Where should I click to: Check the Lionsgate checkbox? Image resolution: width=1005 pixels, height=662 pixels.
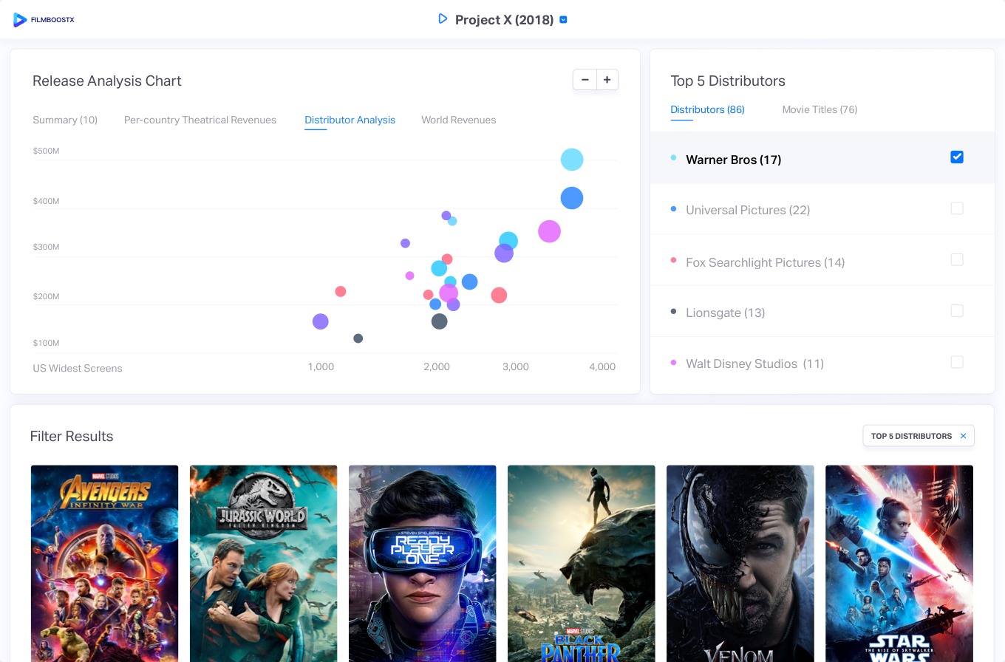tap(957, 311)
